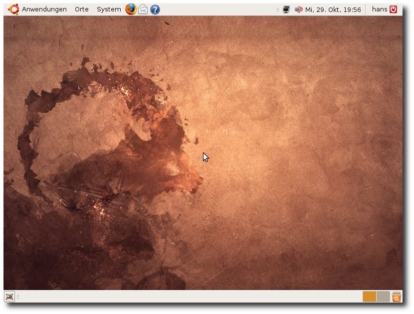The height and width of the screenshot is (314, 414).
Task: Click the window list grip handle
Action: (x=18, y=297)
